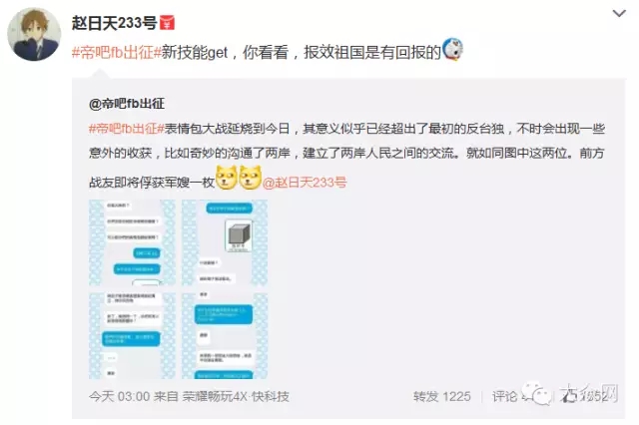This screenshot has height=425, width=639.
Task: Click the WeChat watermark logo icon
Action: 537,394
